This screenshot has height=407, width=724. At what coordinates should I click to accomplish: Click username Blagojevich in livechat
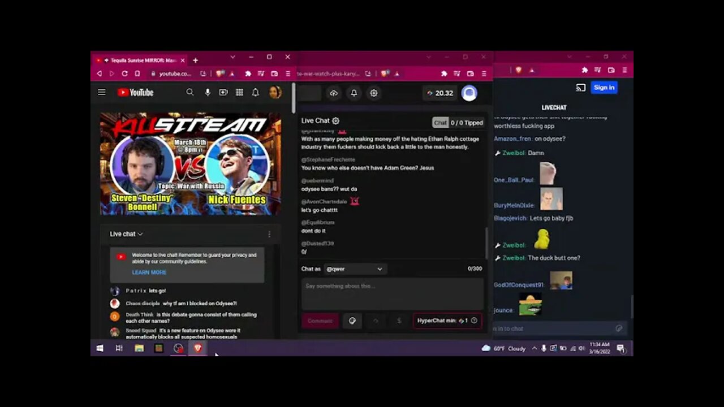pyautogui.click(x=510, y=218)
